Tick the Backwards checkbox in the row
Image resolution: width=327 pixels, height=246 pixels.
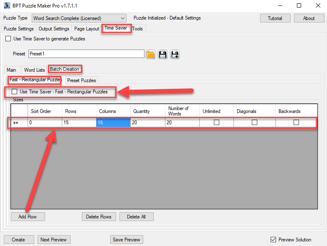[296, 123]
